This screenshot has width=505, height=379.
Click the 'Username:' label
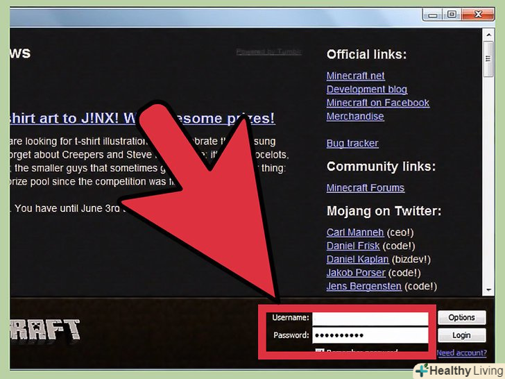click(x=290, y=318)
